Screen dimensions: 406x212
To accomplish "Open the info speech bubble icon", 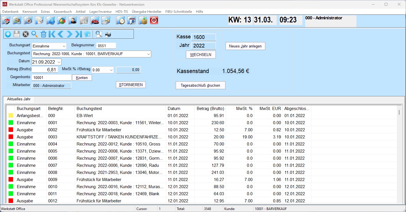I will 87,34.
